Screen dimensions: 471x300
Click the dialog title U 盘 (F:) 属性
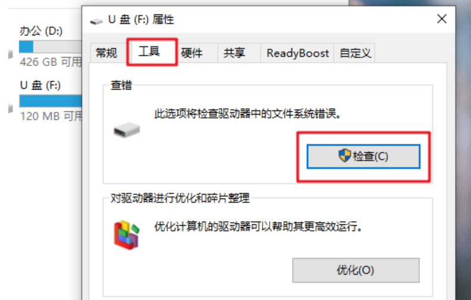[141, 20]
